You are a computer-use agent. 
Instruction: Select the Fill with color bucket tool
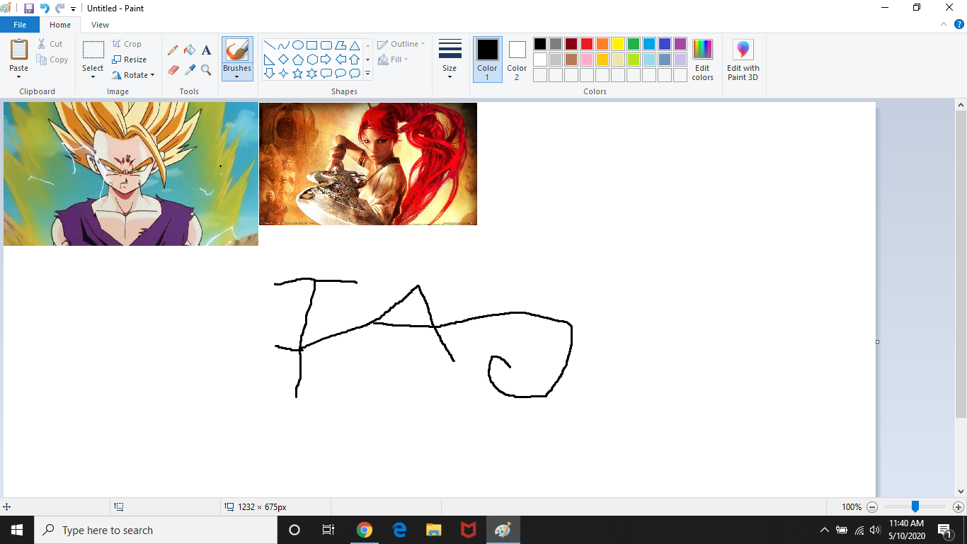[x=190, y=50]
